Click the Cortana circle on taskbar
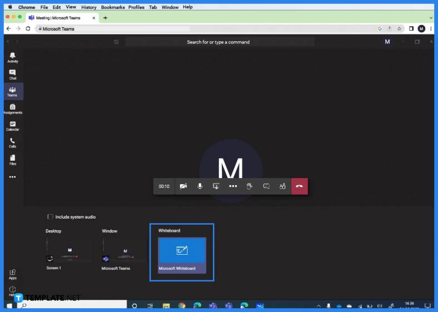The image size is (438, 312). (x=135, y=306)
